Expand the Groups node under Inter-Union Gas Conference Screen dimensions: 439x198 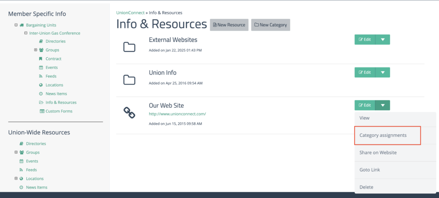[36, 50]
